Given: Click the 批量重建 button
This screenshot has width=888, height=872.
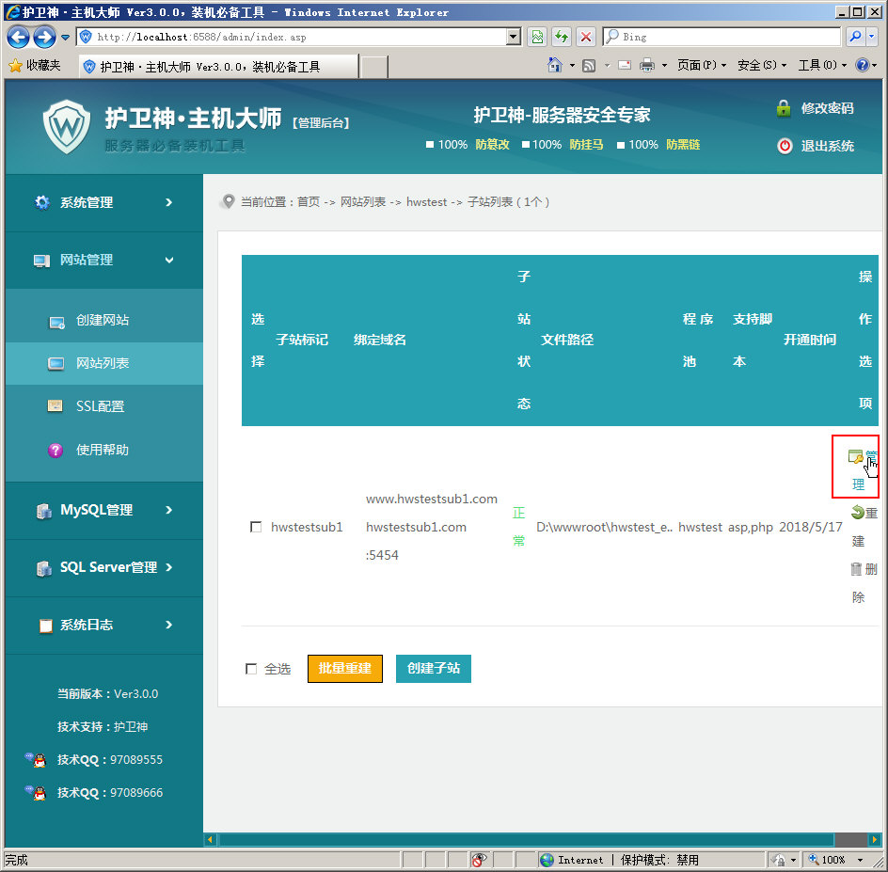Looking at the screenshot, I should (344, 669).
